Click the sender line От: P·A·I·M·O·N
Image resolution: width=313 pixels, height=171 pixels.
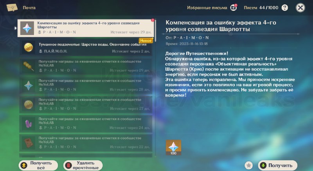click(187, 37)
